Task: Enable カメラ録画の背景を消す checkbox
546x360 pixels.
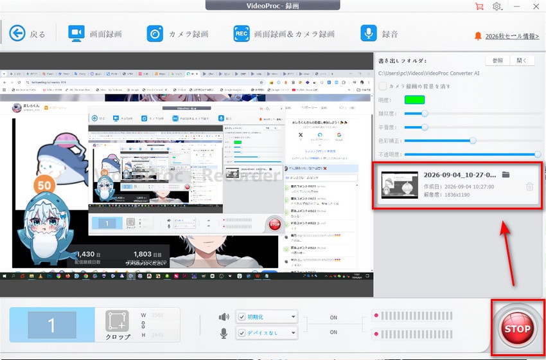Action: (x=383, y=85)
